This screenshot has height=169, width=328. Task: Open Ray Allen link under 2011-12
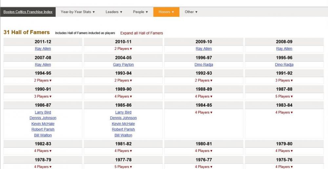coord(43,49)
